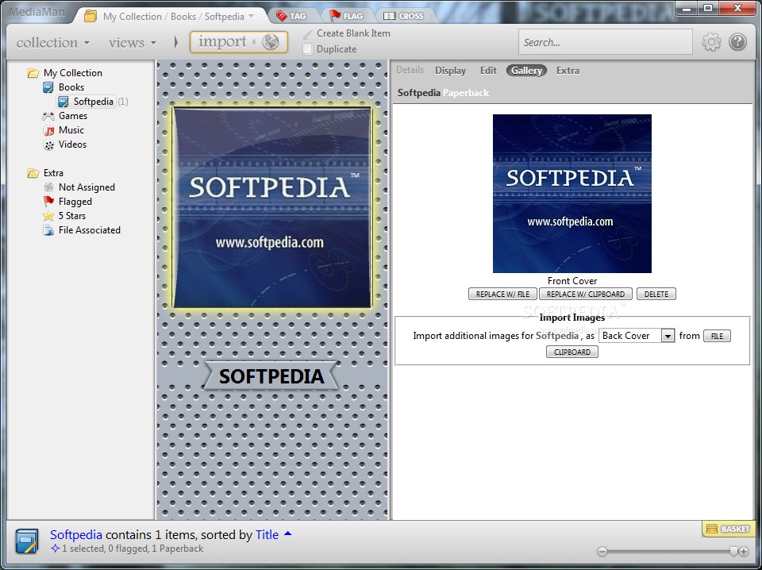The height and width of the screenshot is (570, 762).
Task: Open the Details tab
Action: tap(410, 70)
